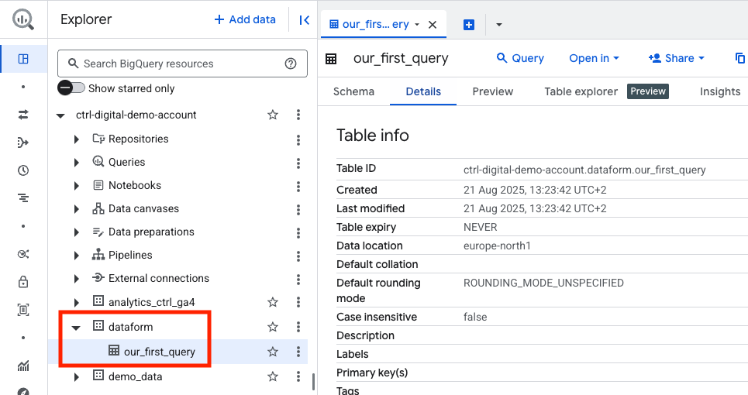Open a new tab with plus icon
The width and height of the screenshot is (748, 395).
point(469,25)
